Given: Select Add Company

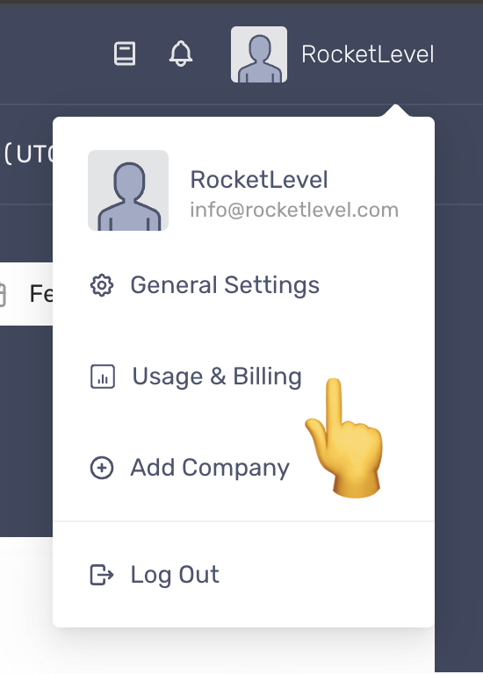Looking at the screenshot, I should (210, 468).
